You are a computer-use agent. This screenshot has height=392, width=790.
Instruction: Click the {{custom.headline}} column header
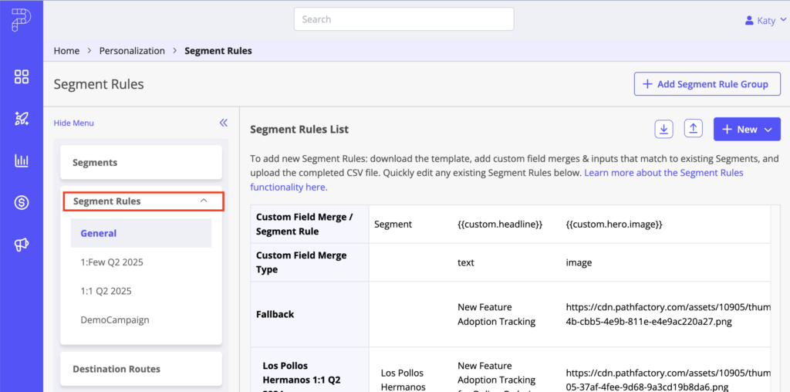click(500, 225)
